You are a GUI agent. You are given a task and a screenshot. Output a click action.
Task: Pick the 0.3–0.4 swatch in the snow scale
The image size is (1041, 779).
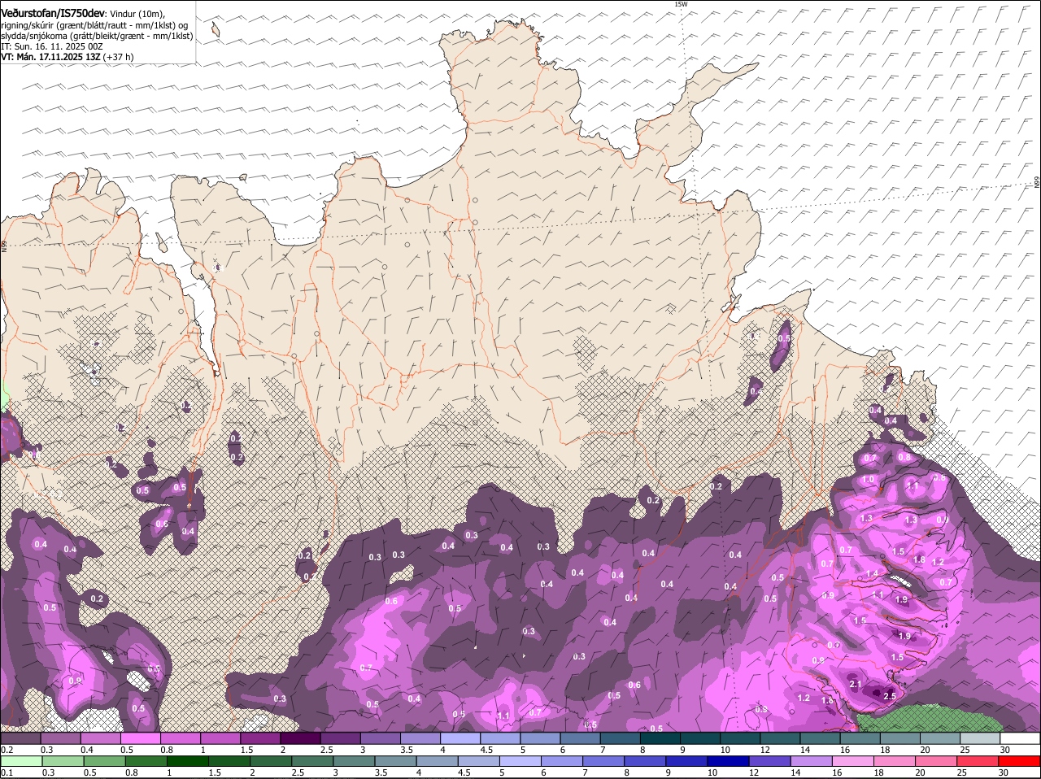(x=60, y=738)
